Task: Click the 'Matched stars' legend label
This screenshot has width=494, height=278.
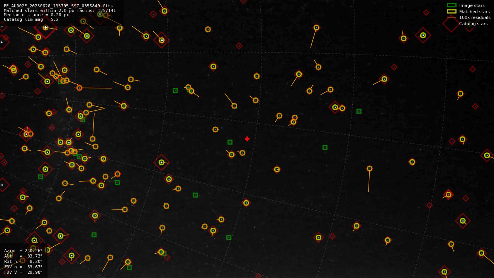Action: [x=474, y=12]
